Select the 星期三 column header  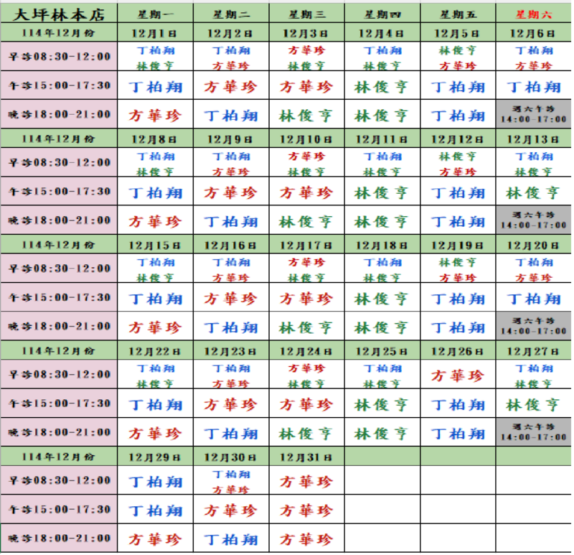pos(306,13)
